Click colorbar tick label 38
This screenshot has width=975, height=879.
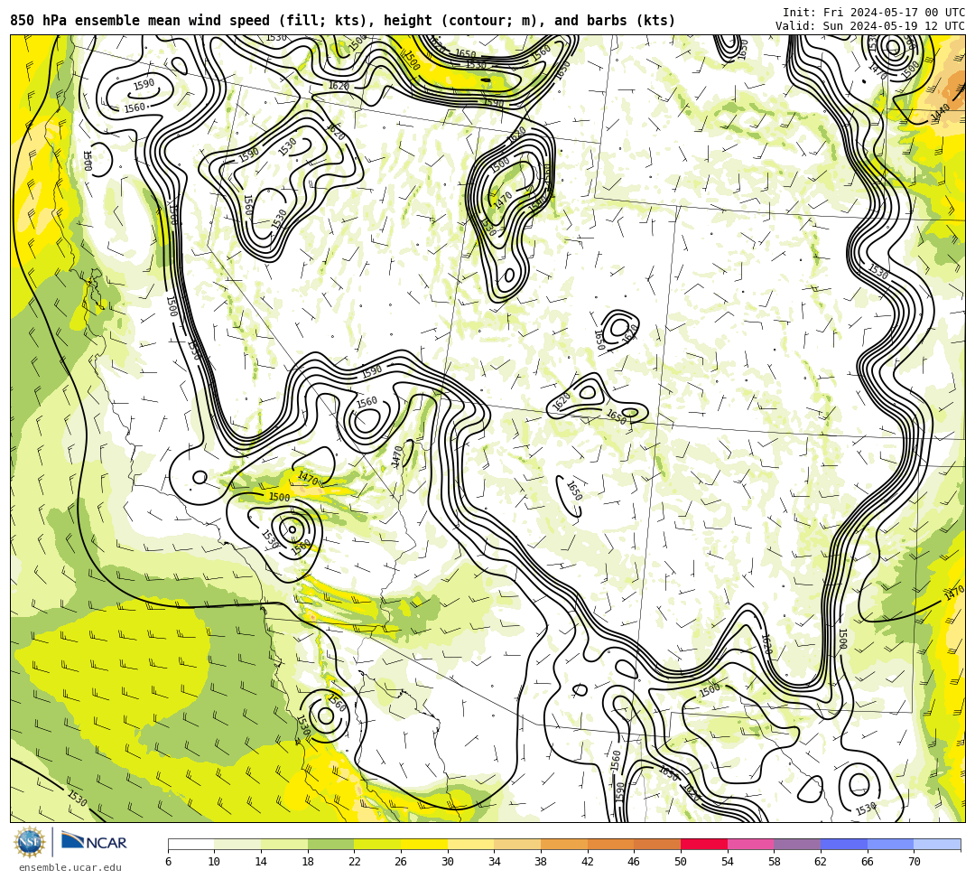click(541, 862)
